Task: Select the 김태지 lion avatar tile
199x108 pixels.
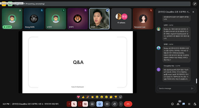Action: click(78, 19)
